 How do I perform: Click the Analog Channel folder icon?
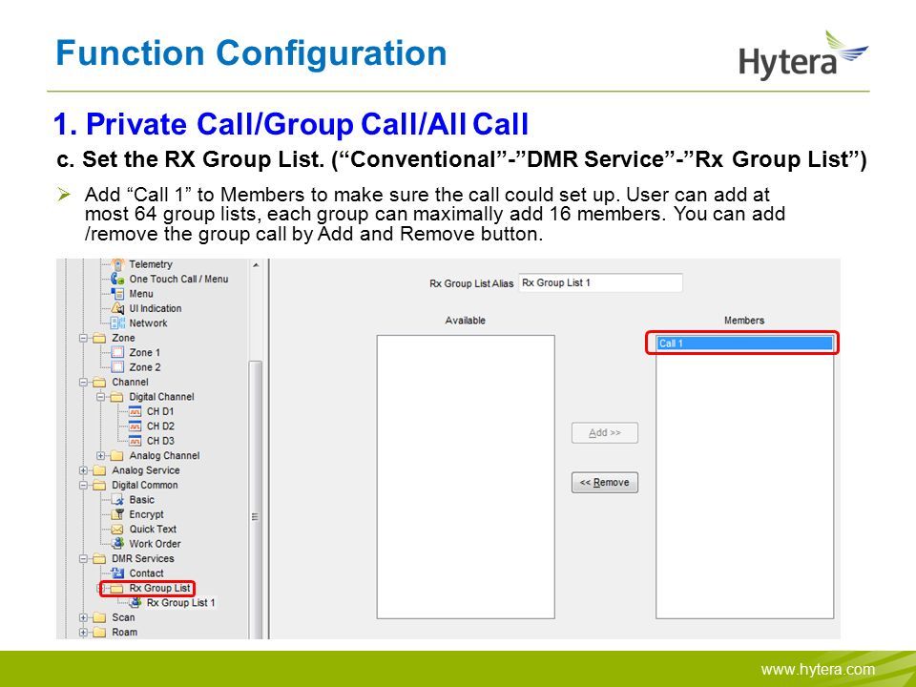tap(116, 456)
